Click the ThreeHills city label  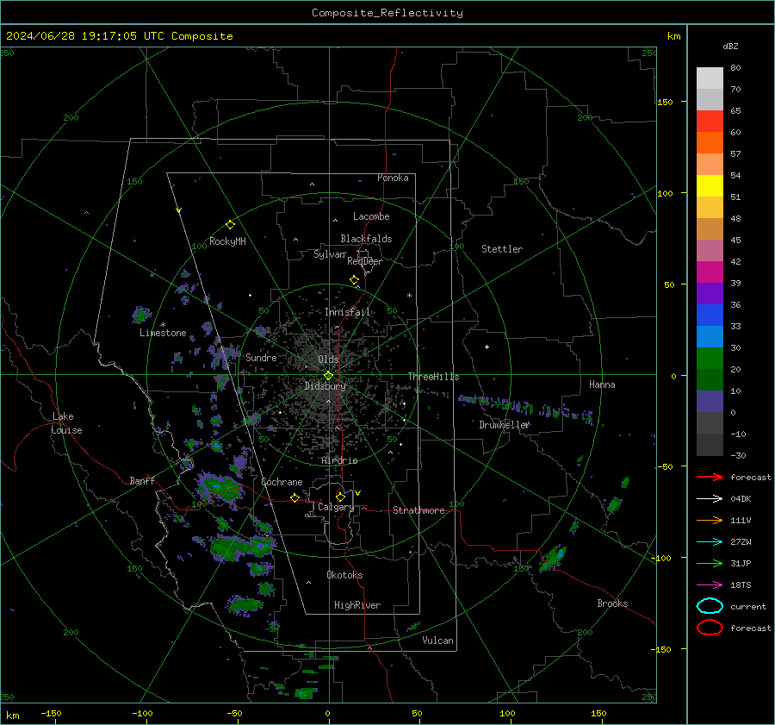pos(433,377)
